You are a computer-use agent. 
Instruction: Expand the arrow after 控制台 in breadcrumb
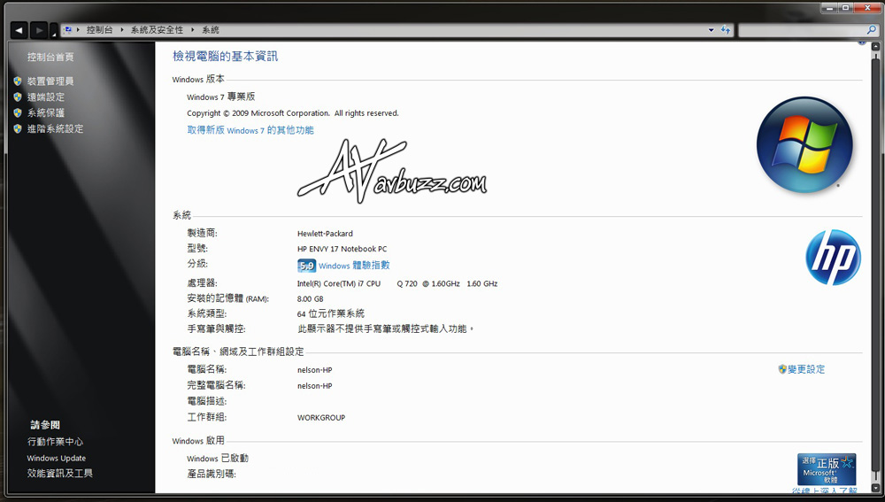pyautogui.click(x=122, y=30)
